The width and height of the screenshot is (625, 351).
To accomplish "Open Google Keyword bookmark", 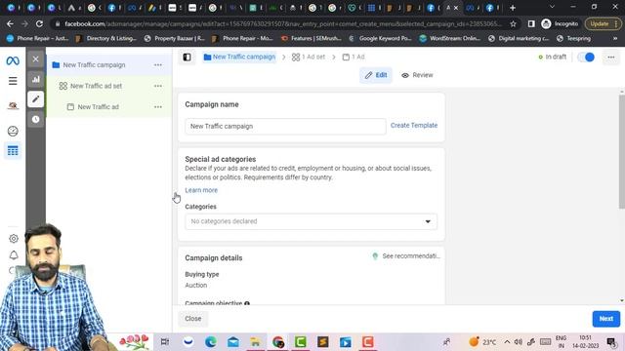I will click(380, 39).
